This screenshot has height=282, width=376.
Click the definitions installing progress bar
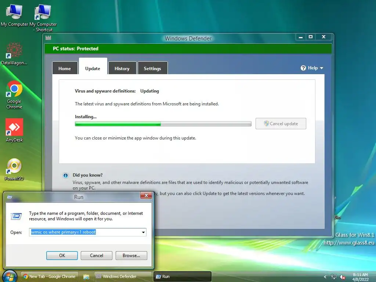(x=163, y=124)
